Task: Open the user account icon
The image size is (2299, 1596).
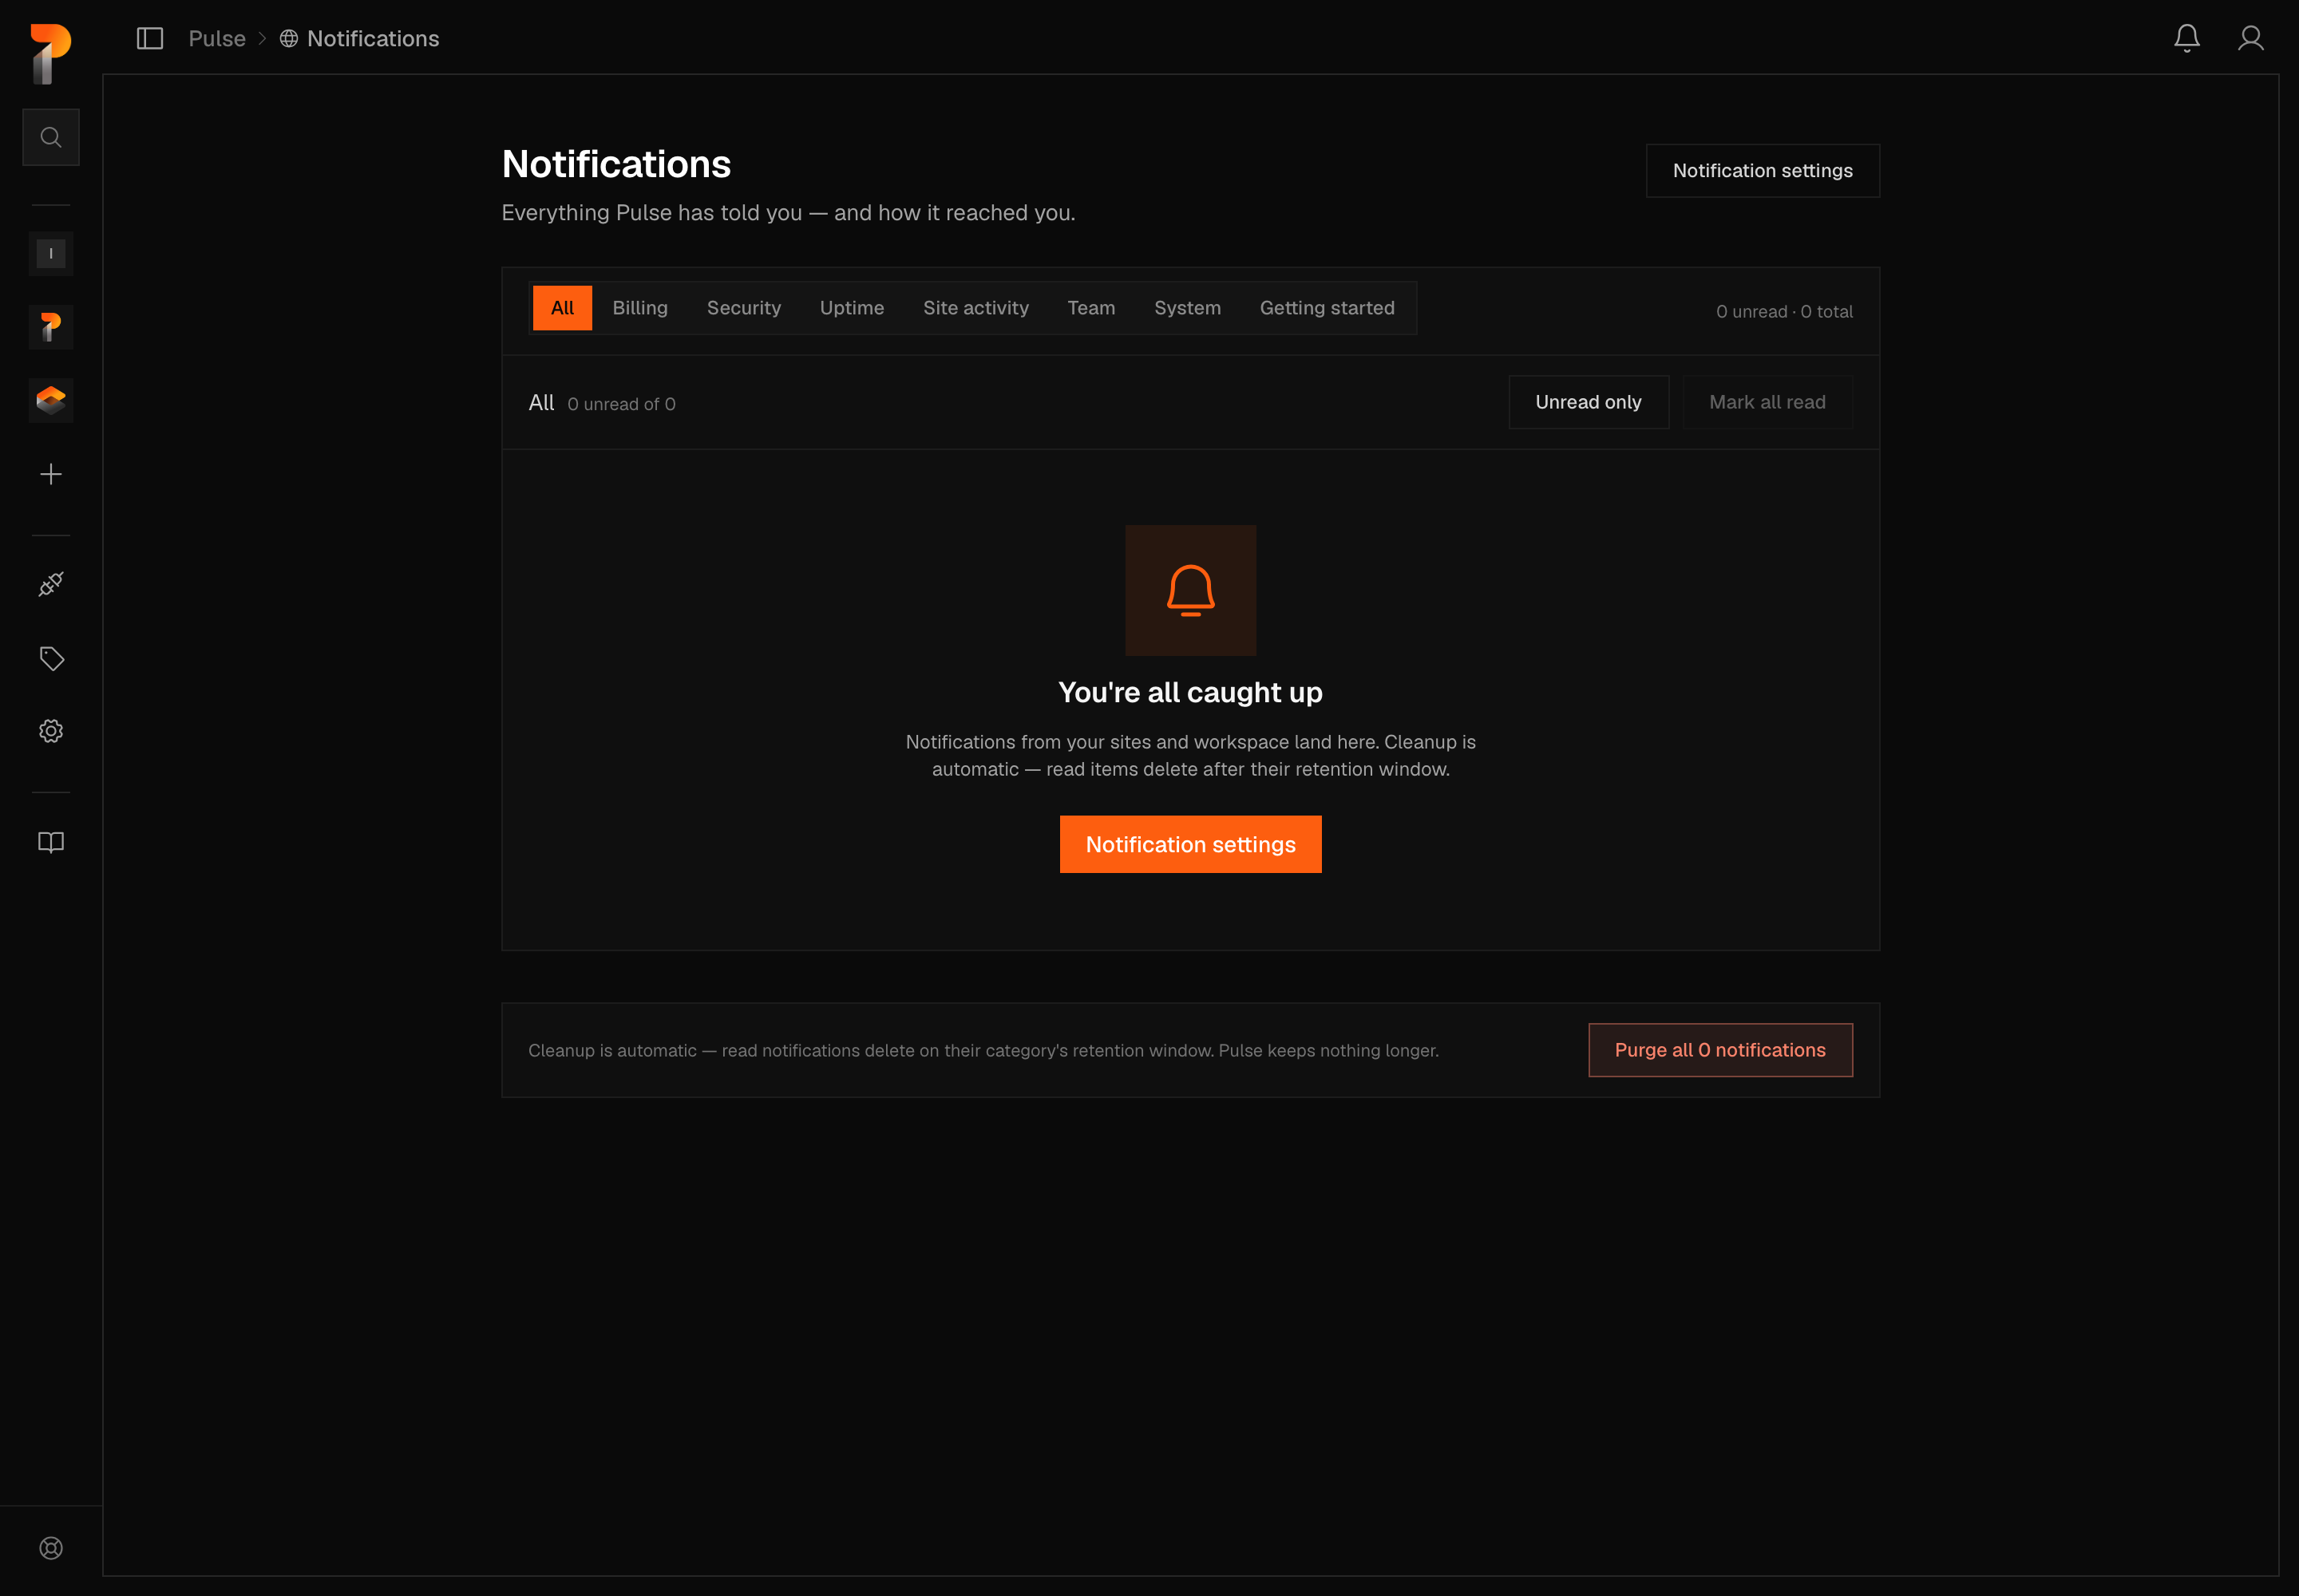Action: 2251,38
